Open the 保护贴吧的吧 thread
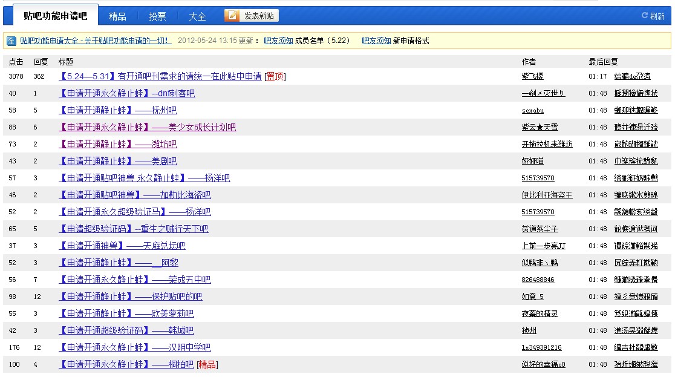This screenshot has height=377, width=675. 131,297
